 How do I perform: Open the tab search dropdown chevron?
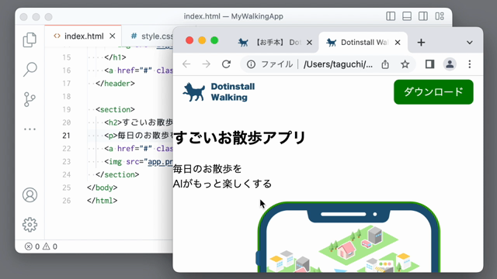(x=469, y=43)
